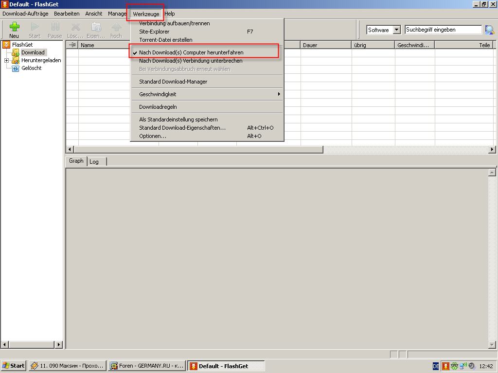The width and height of the screenshot is (498, 373).
Task: Click the Windows Start button
Action: tap(13, 366)
